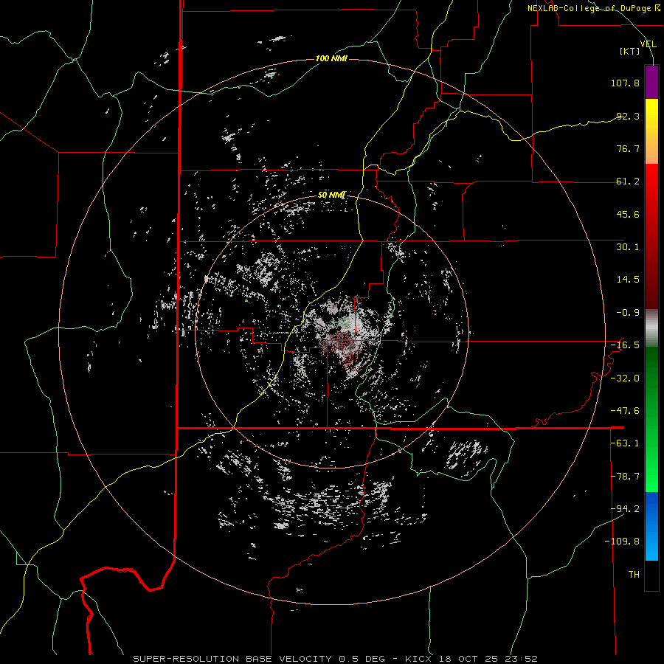Click the 18 OCT 25 date text
Viewport: 664px width, 664px height.
tap(468, 659)
